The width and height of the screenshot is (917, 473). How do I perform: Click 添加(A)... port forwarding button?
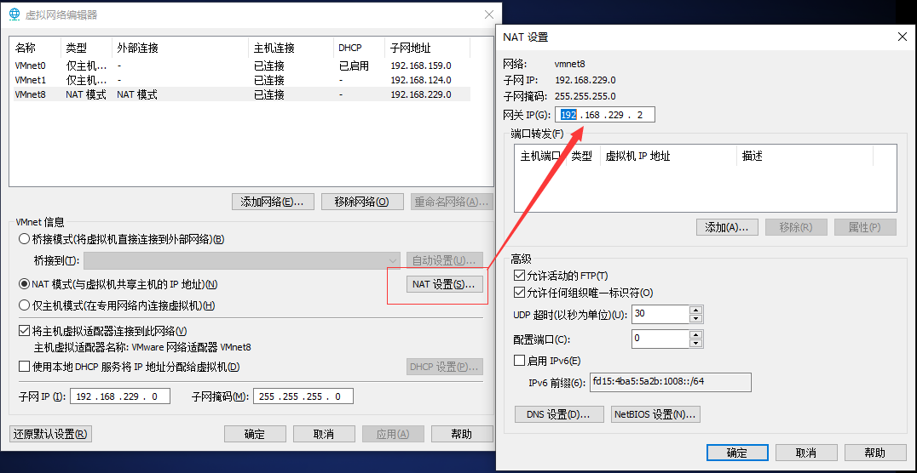(x=727, y=227)
